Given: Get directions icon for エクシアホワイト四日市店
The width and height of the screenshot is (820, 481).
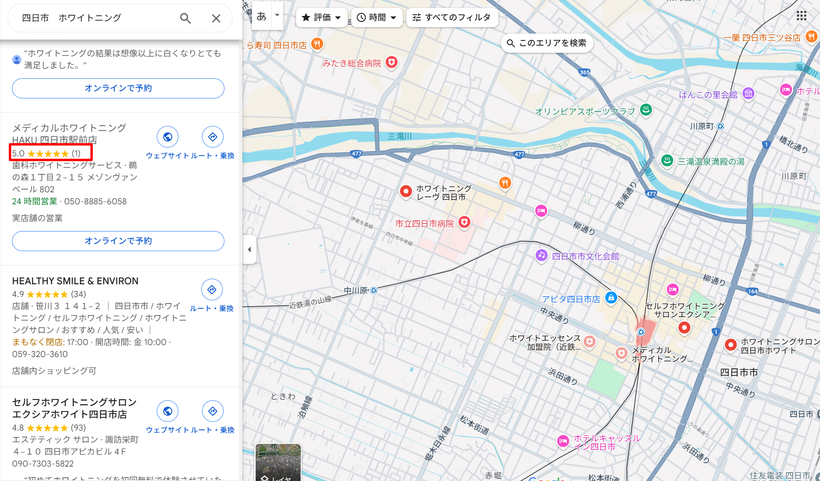Looking at the screenshot, I should [213, 411].
